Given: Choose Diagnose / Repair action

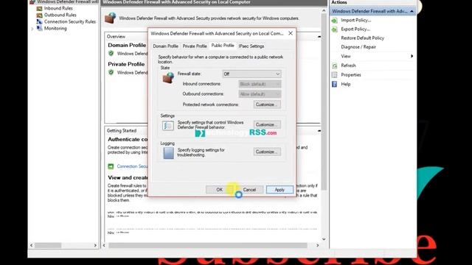Looking at the screenshot, I should [x=358, y=47].
